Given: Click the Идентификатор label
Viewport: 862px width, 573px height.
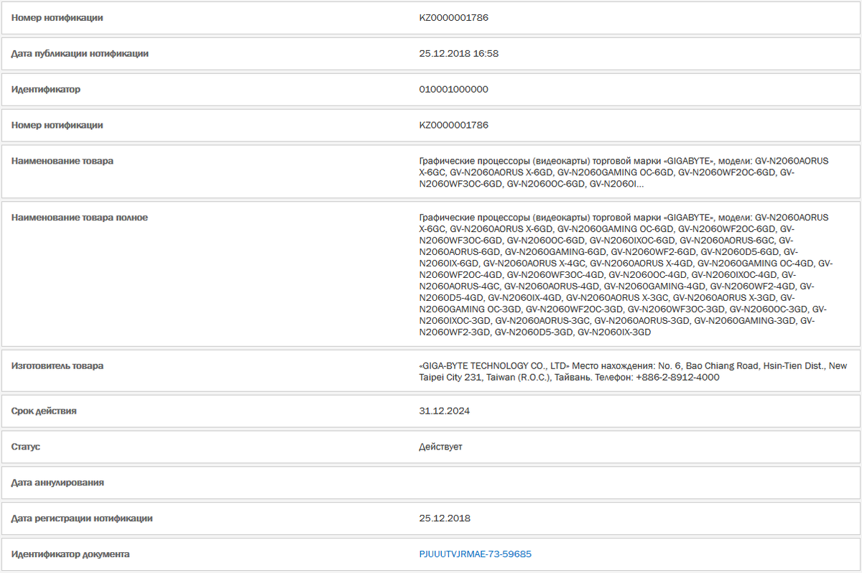Looking at the screenshot, I should pyautogui.click(x=46, y=90).
